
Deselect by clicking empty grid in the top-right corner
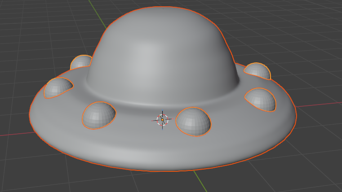[315, 18]
